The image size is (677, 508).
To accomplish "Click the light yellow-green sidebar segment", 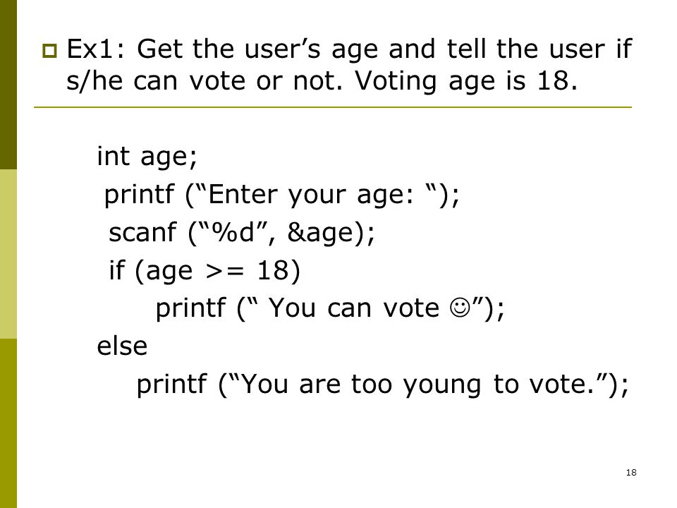I will coord(8,254).
